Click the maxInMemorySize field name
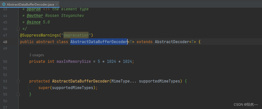This screenshot has width=262, height=109. click(74, 62)
